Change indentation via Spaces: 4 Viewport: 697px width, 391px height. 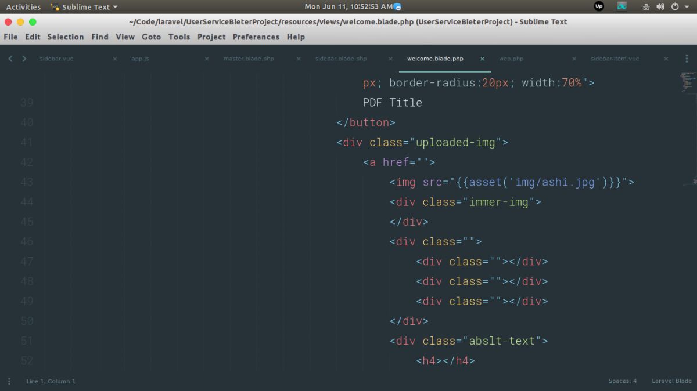pyautogui.click(x=623, y=381)
